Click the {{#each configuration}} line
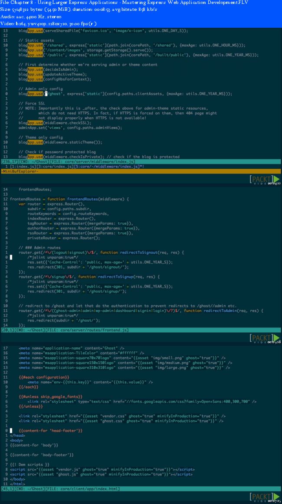Screen dimensions: 282x504 tap(44, 377)
